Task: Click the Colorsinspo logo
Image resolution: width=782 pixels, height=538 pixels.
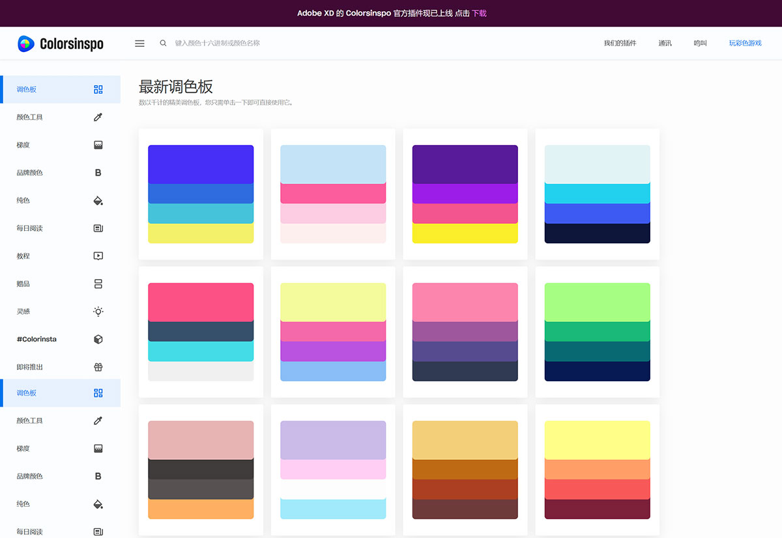Action: (x=60, y=43)
